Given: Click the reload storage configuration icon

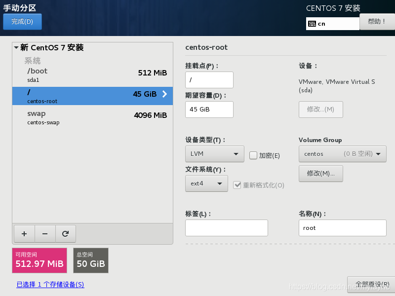Looking at the screenshot, I should click(65, 234).
